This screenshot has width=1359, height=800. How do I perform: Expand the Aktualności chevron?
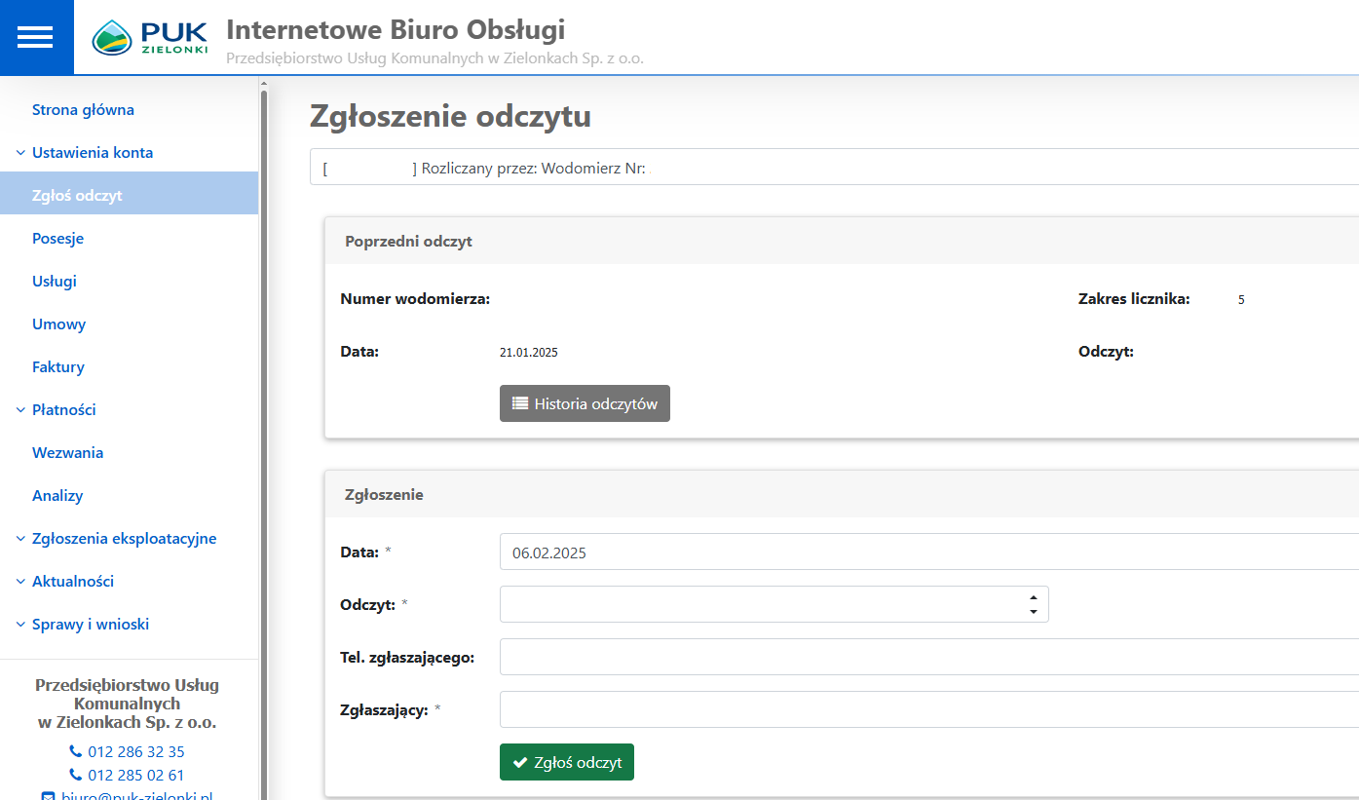pos(20,581)
